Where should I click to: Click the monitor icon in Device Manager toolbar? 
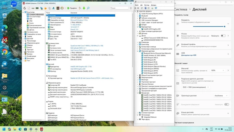coord(156,8)
